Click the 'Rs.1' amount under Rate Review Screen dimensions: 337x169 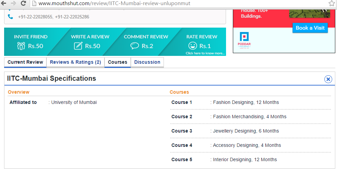click(205, 46)
